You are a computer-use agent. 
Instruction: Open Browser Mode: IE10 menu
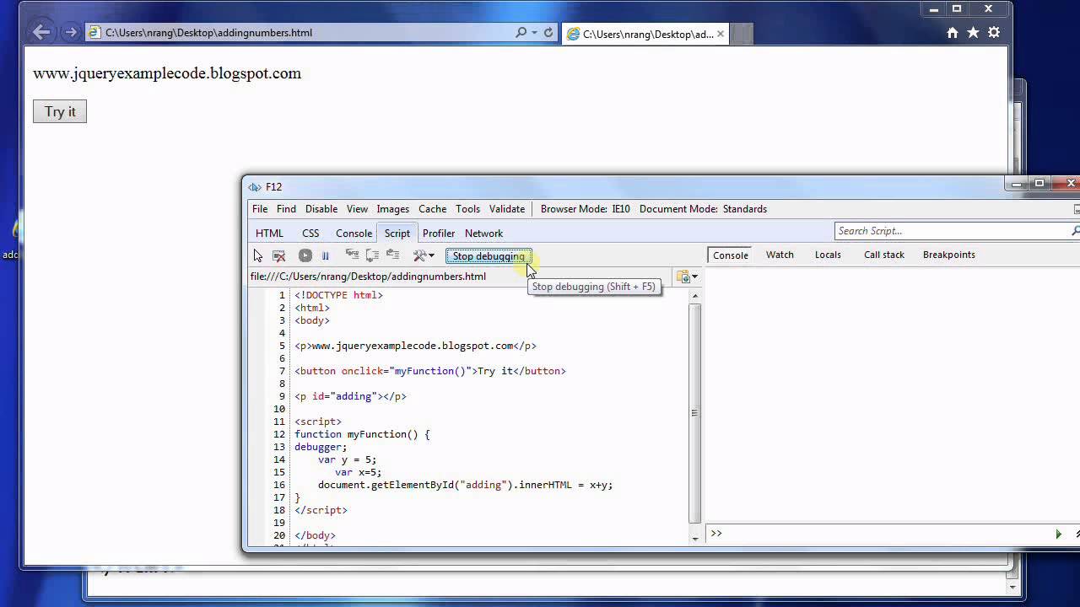586,209
